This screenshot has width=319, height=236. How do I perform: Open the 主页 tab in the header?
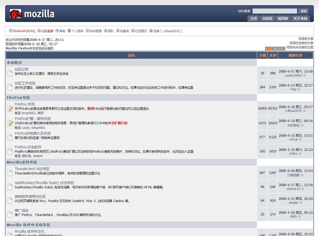click(253, 19)
